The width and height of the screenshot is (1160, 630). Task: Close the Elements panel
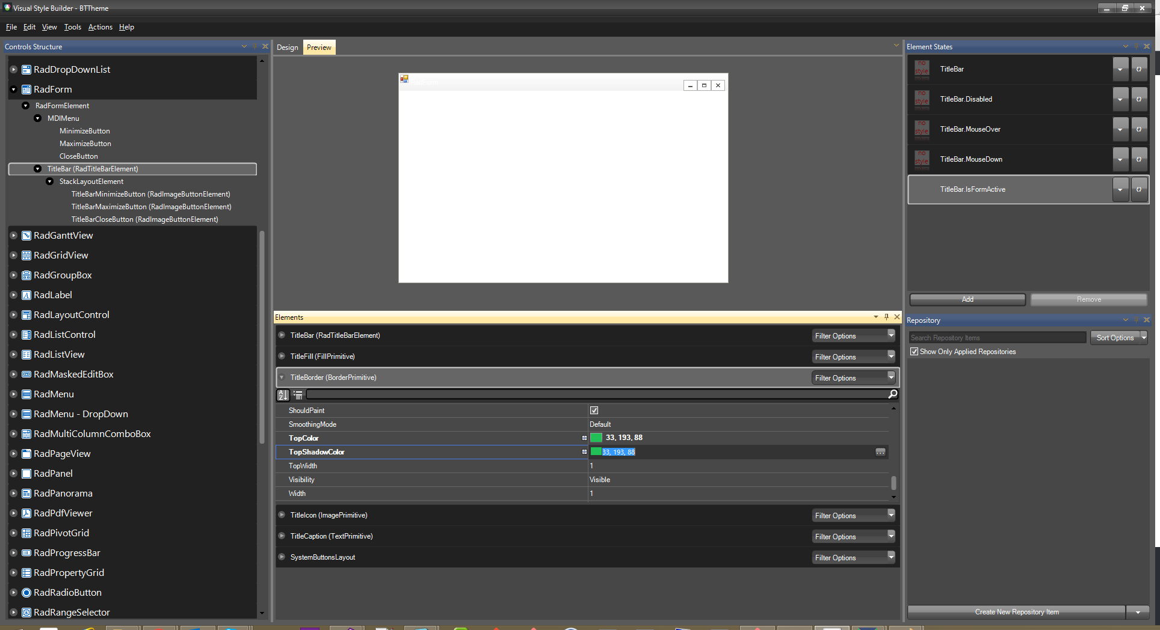(896, 317)
